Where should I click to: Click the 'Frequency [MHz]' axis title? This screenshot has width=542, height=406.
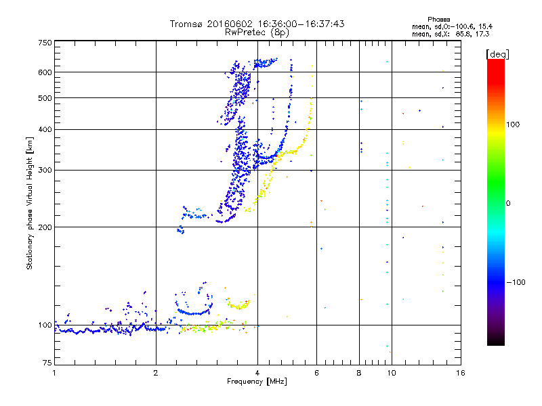(257, 382)
